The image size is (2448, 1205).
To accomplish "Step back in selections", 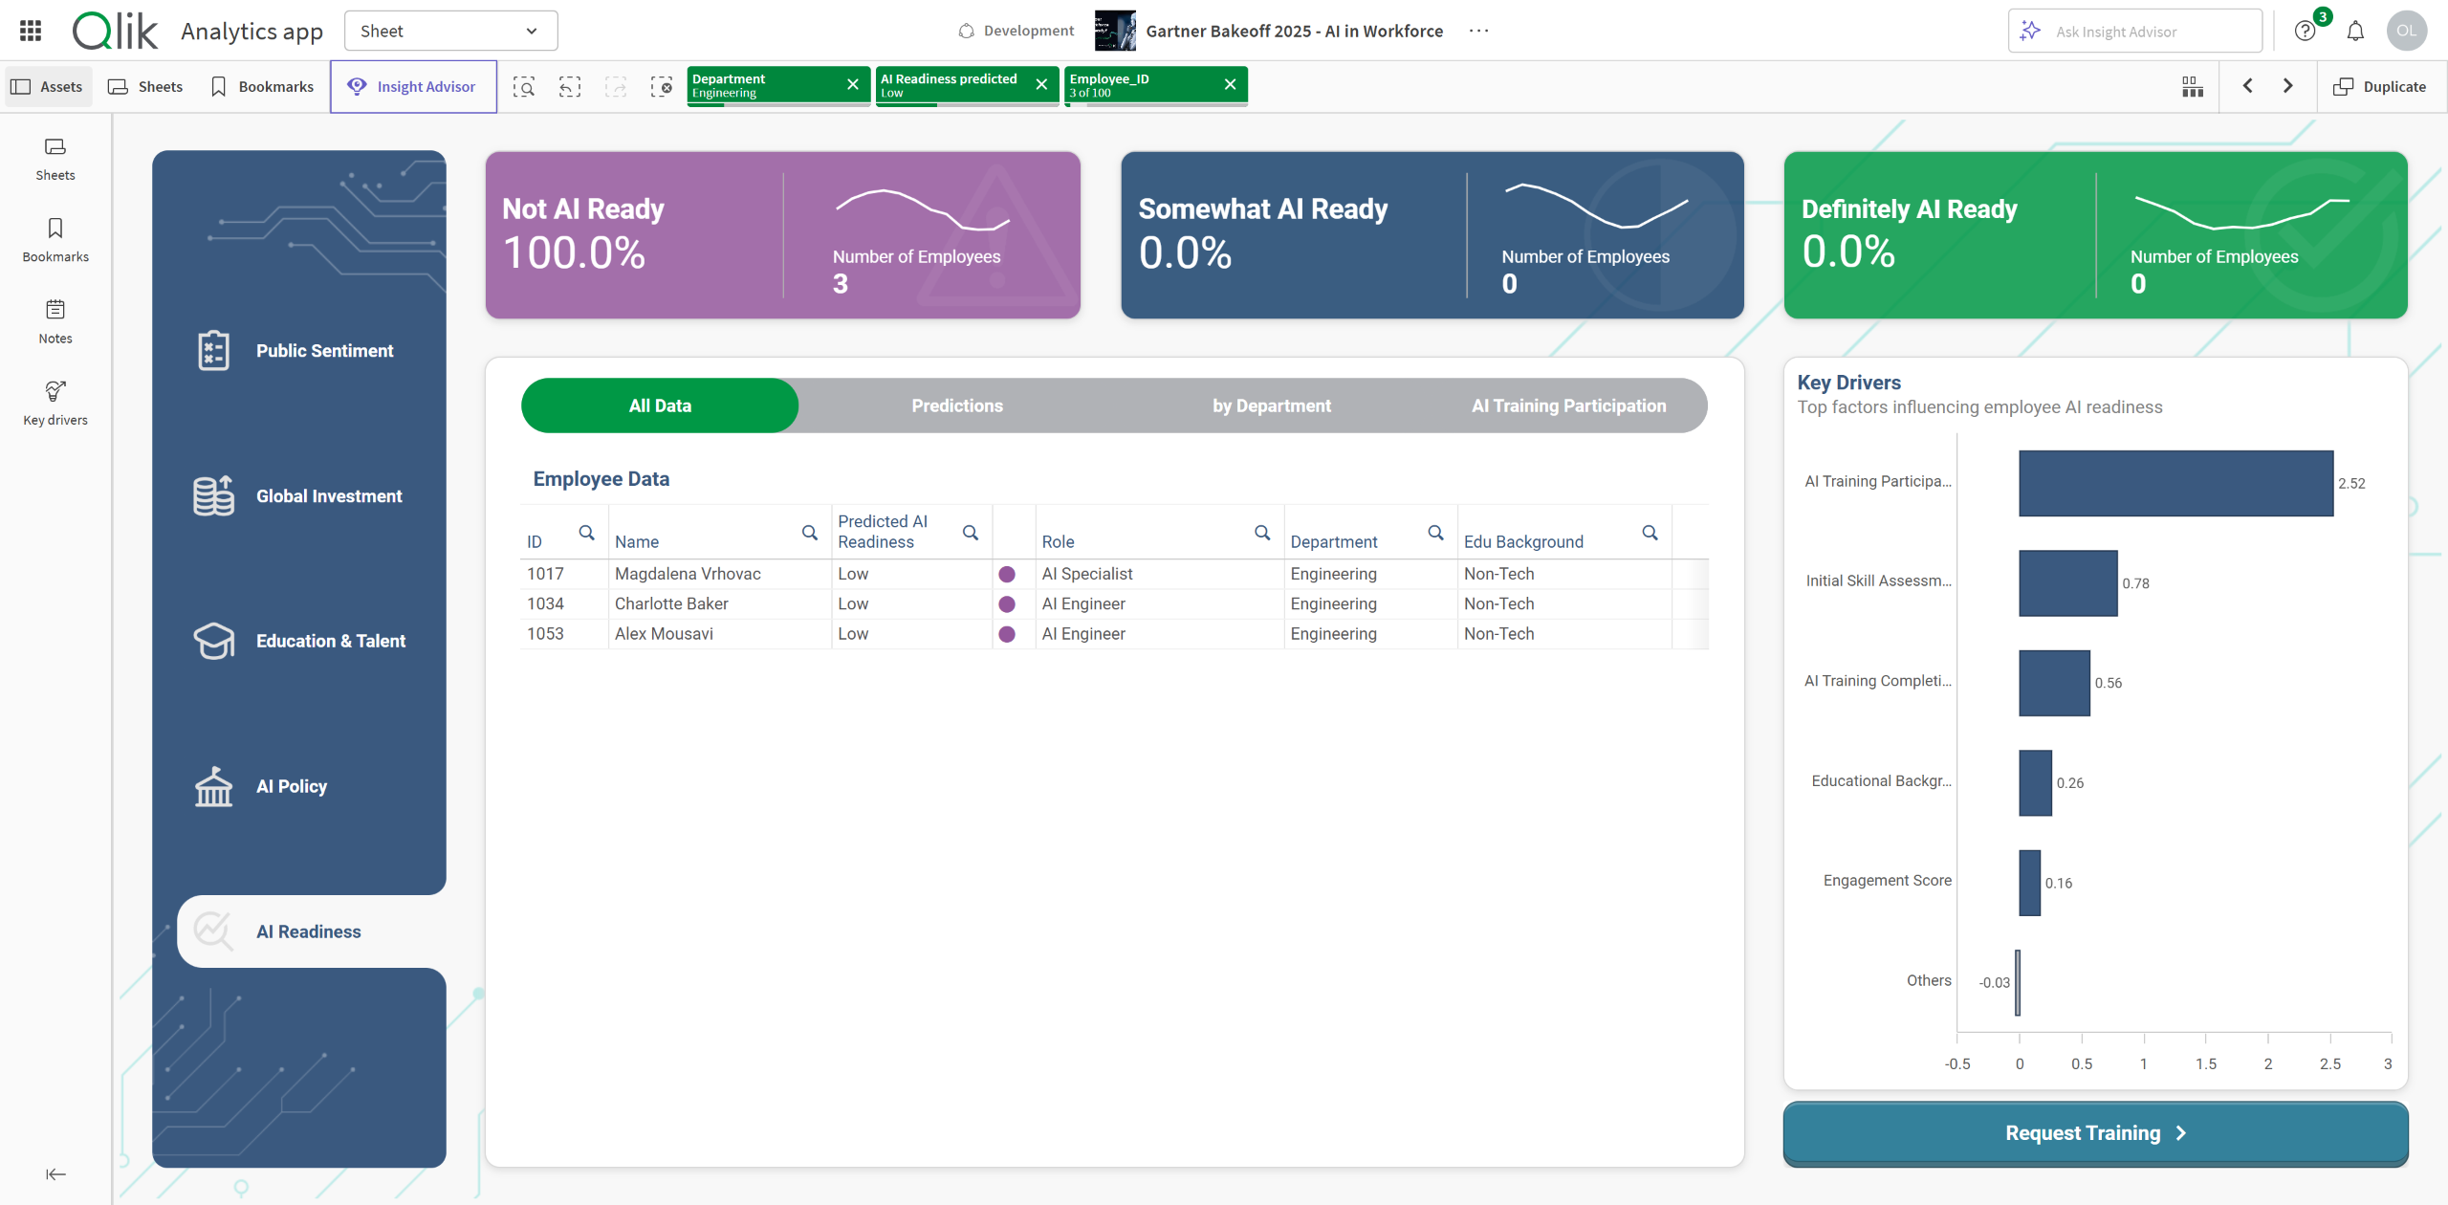I will click(570, 87).
